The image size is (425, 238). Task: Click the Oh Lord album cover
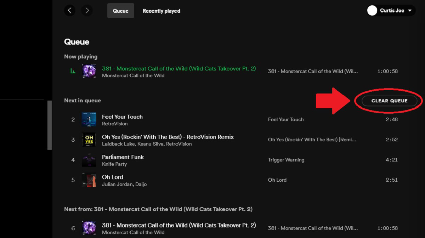click(x=89, y=180)
